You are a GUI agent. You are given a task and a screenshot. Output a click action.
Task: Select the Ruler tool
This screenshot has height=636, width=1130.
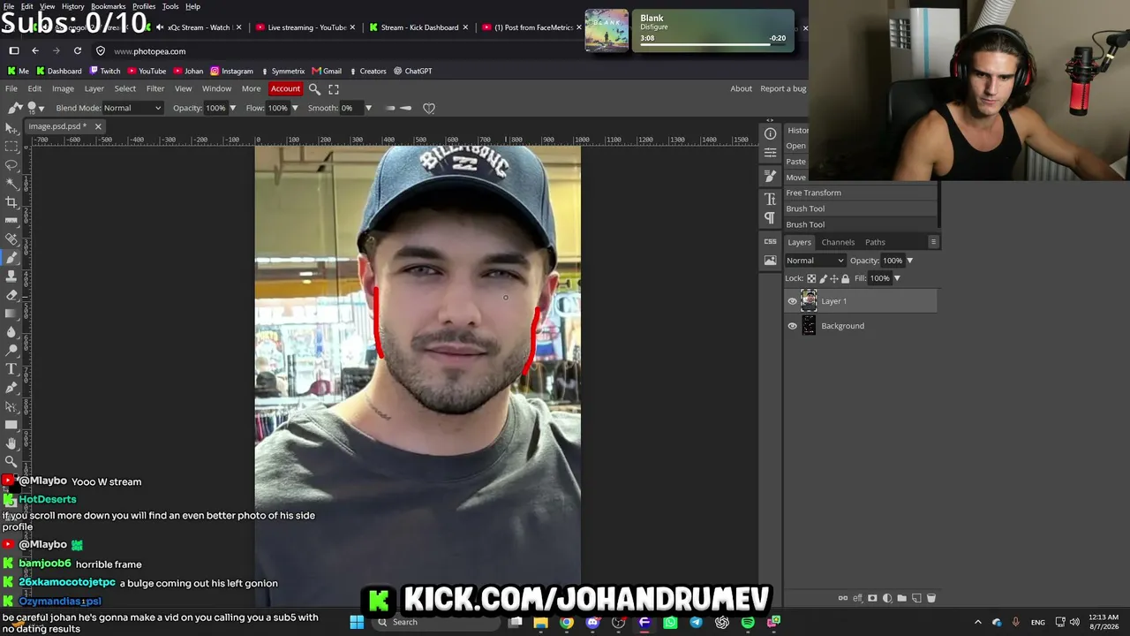coord(11,221)
